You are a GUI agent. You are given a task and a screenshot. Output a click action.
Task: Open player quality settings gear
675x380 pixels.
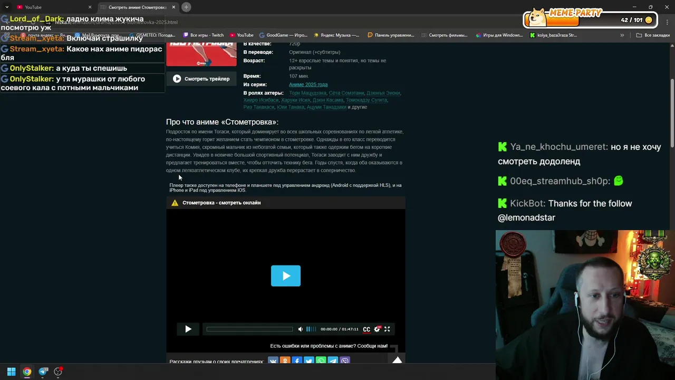(377, 329)
